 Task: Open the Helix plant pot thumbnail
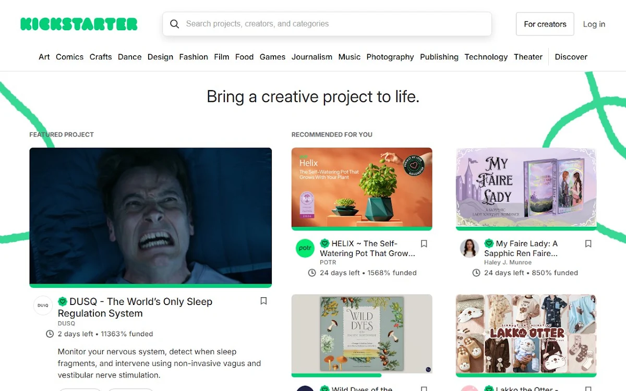[362, 187]
